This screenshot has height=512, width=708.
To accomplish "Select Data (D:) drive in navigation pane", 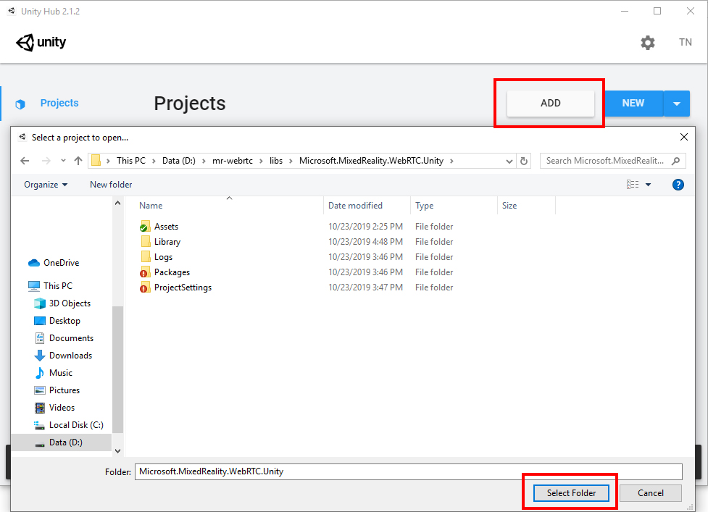I will coord(62,442).
